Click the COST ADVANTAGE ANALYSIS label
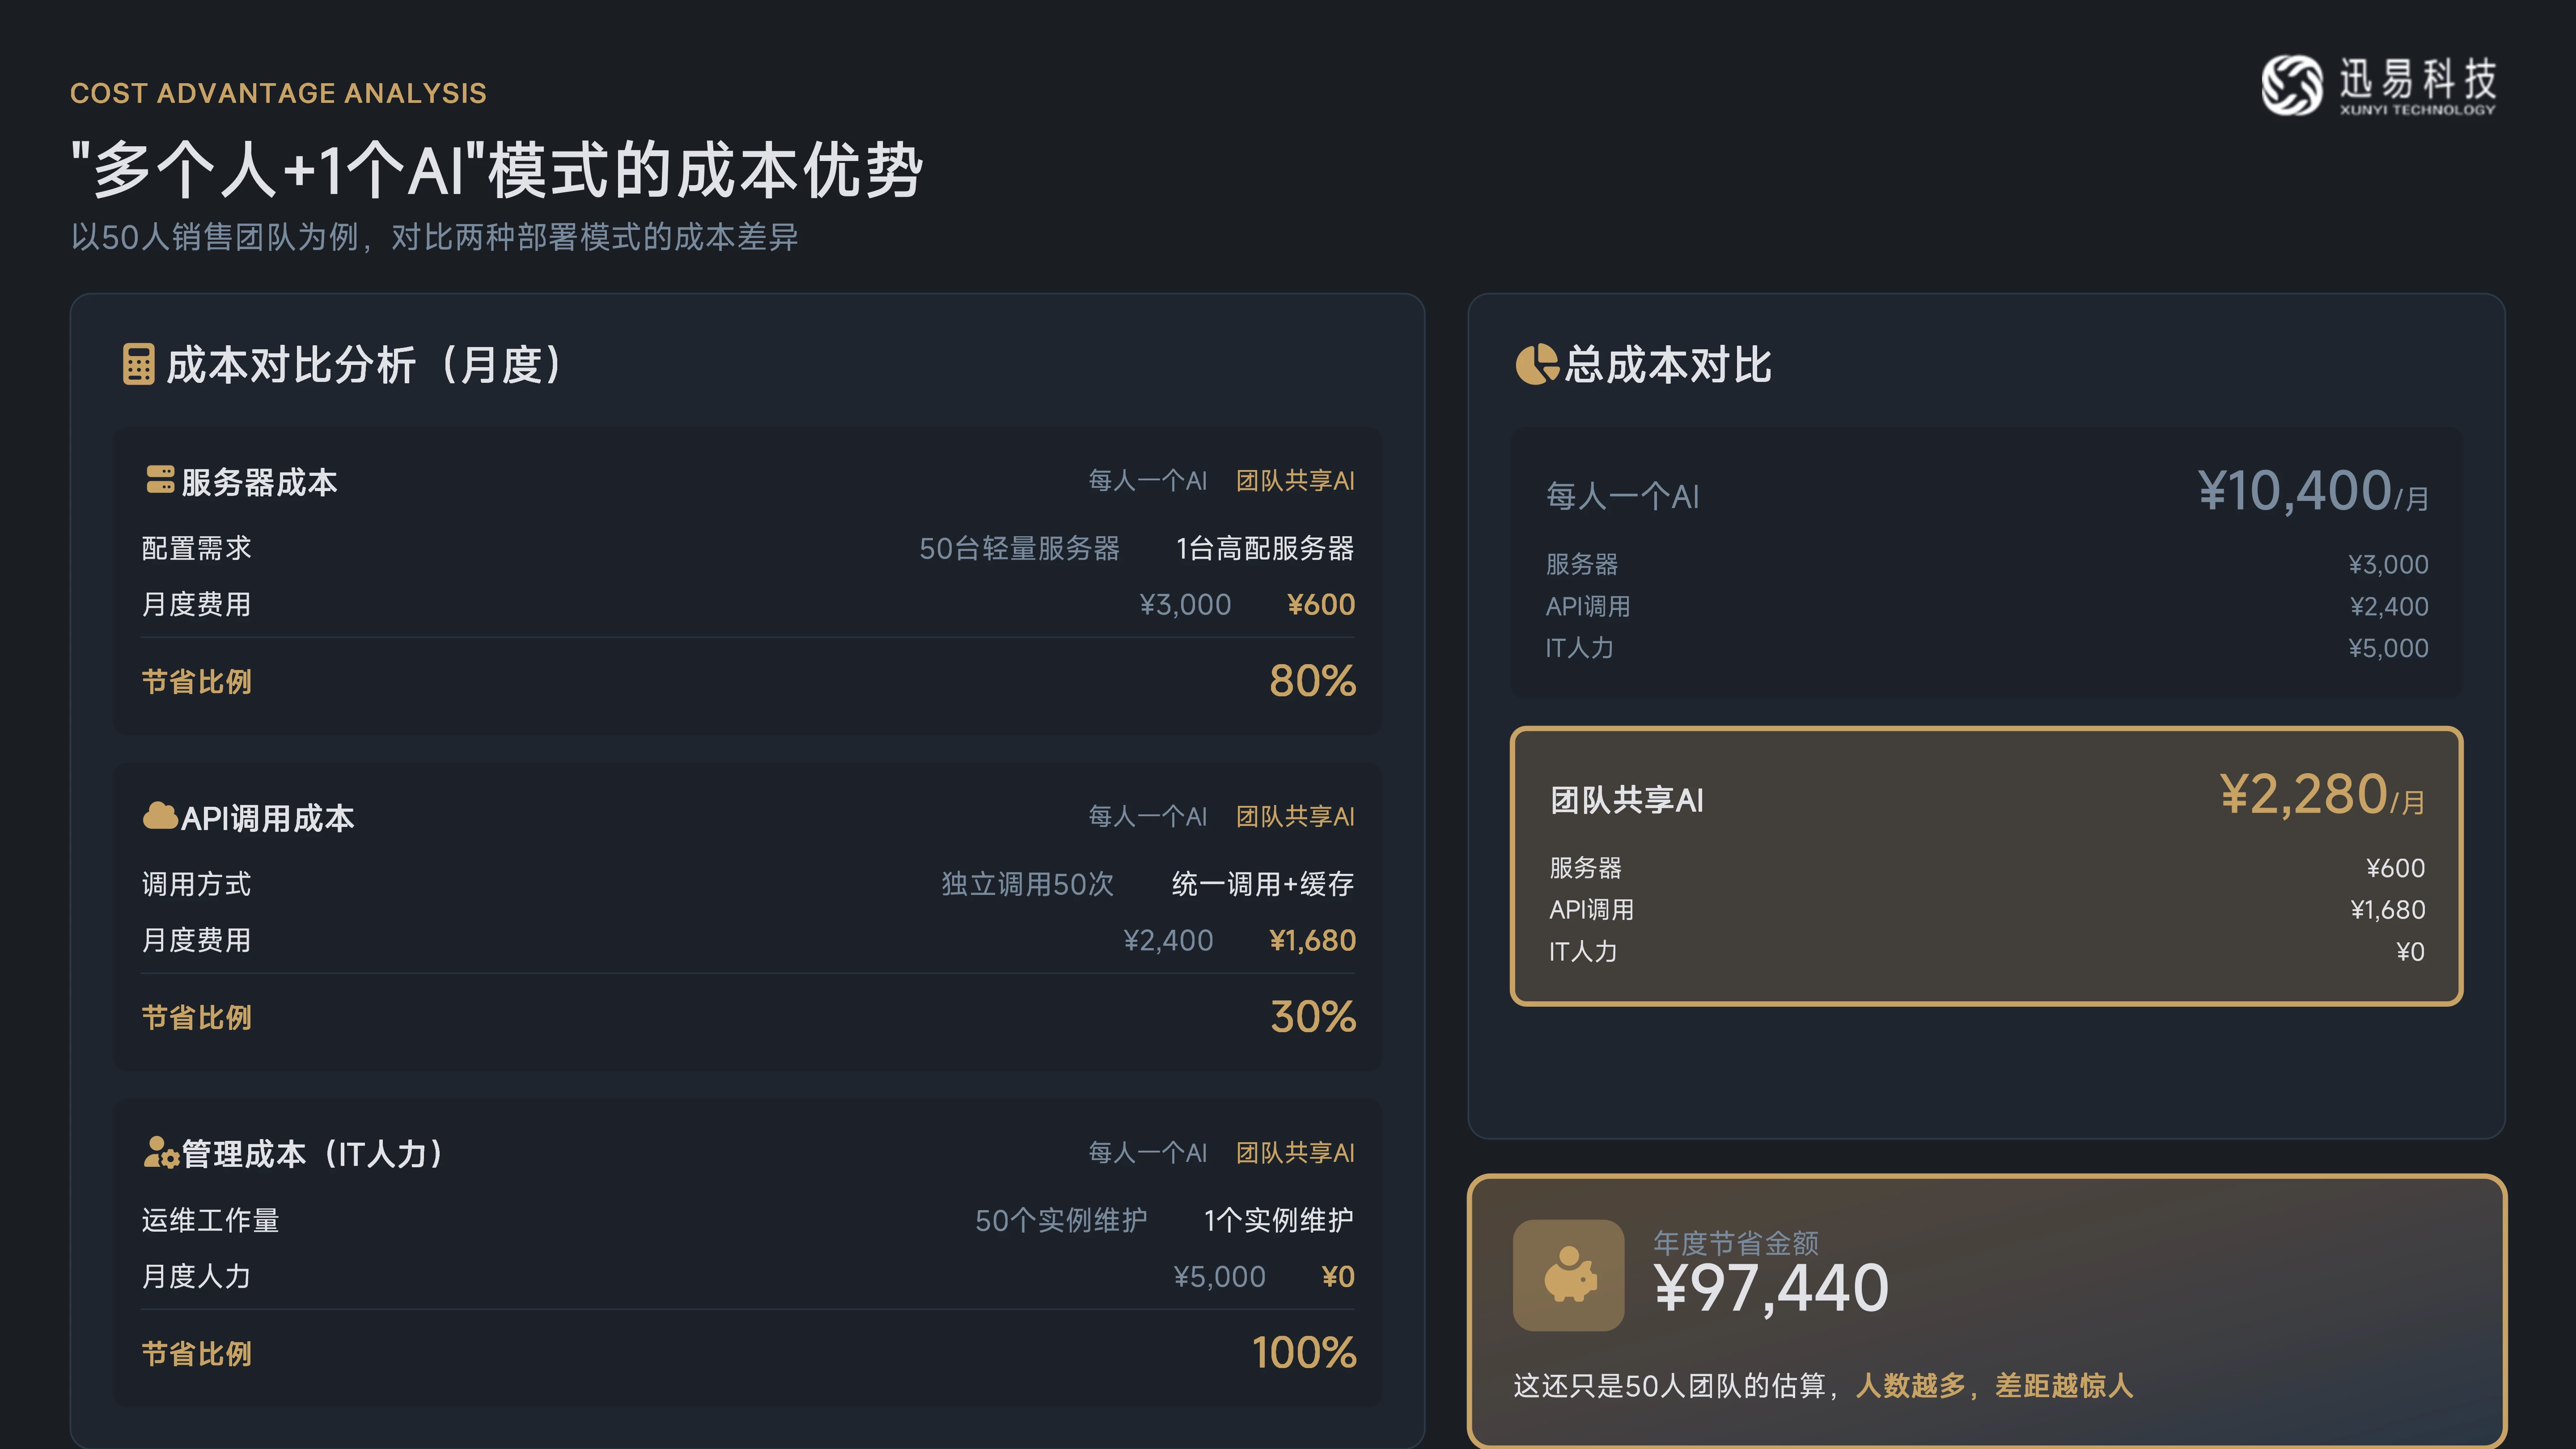Screen dimensions: 2576x1449 pos(278,93)
